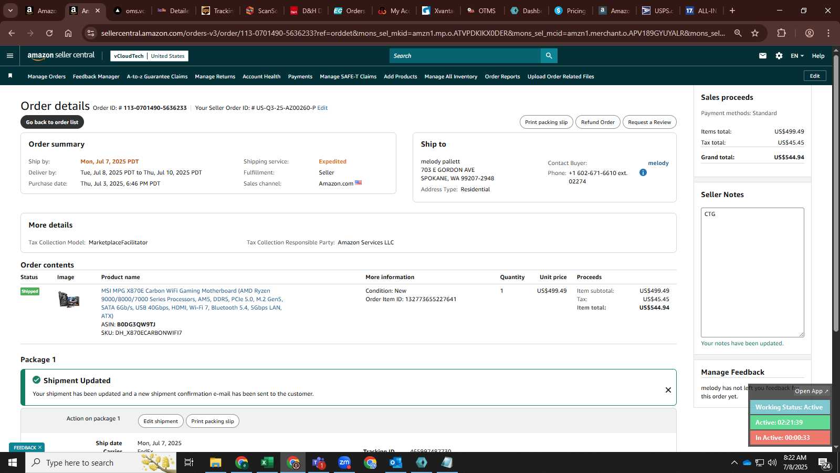This screenshot has width=840, height=473.
Task: Click the Seller Central search field
Action: [465, 56]
